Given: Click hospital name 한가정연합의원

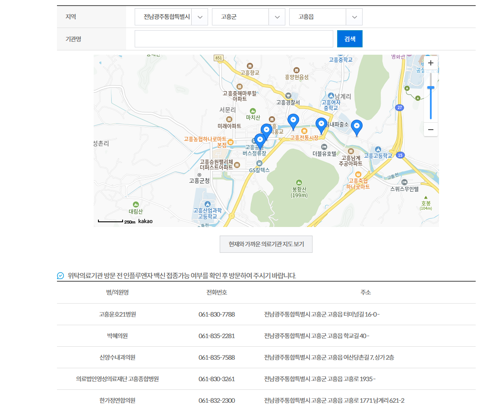Looking at the screenshot, I should click(117, 400).
